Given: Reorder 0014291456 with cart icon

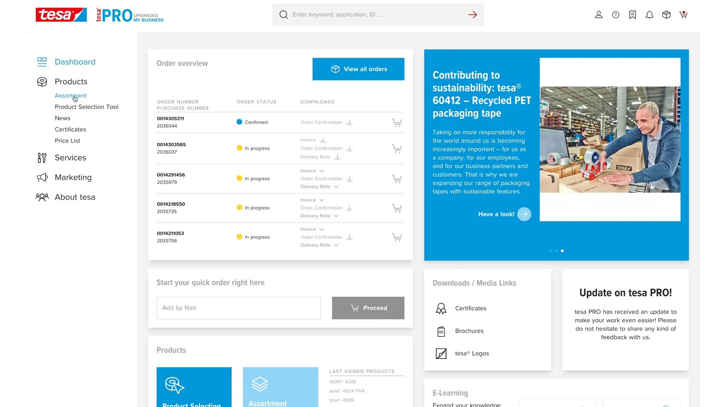Looking at the screenshot, I should tap(397, 179).
